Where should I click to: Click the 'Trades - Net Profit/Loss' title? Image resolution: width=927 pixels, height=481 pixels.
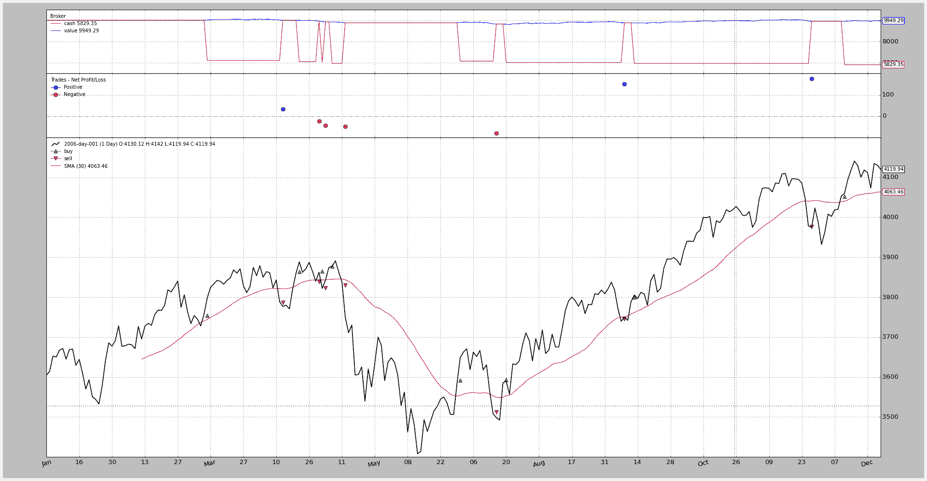click(x=78, y=80)
